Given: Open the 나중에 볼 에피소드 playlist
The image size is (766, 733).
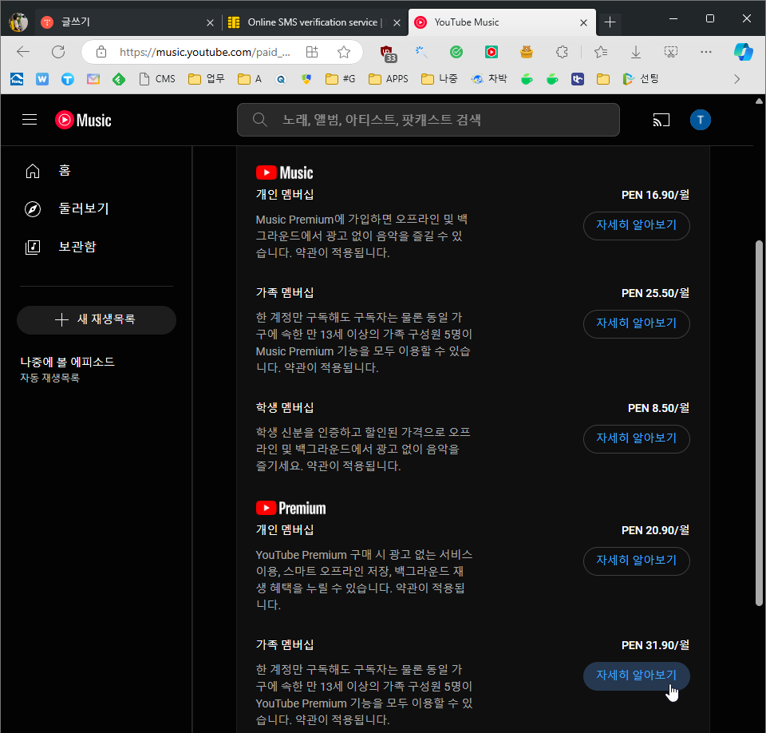Looking at the screenshot, I should coord(68,369).
